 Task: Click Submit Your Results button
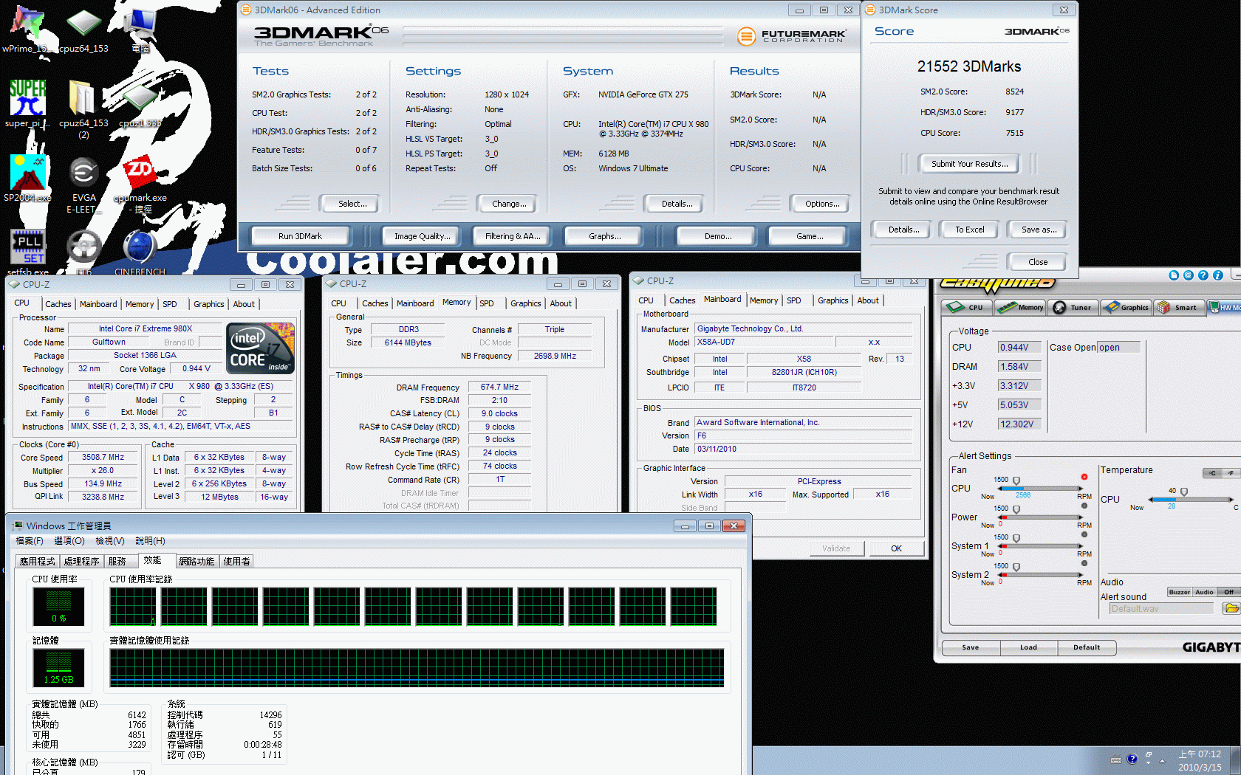[x=968, y=164]
